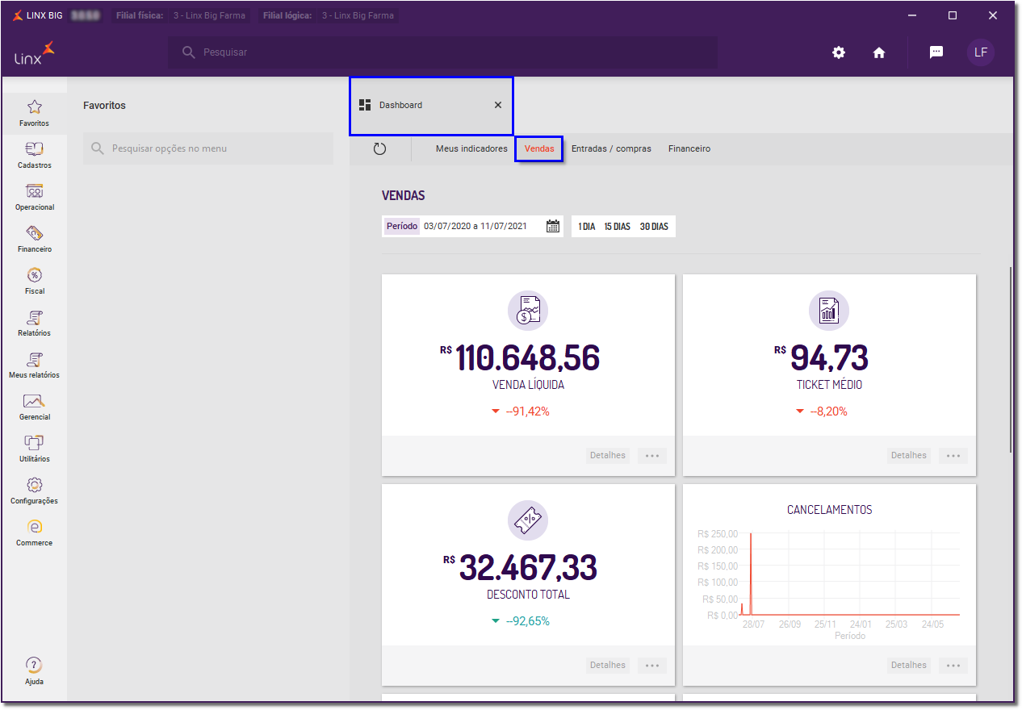Open the Favoritos star icon in sidebar
The height and width of the screenshot is (710, 1022).
[x=35, y=107]
